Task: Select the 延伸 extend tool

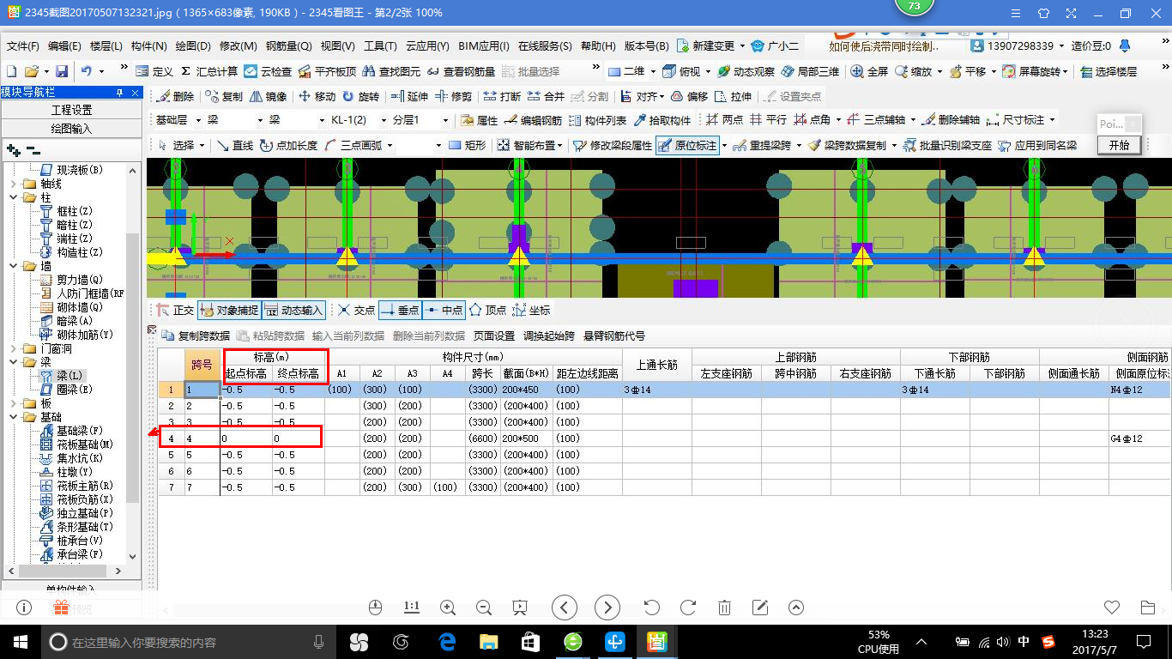Action: (x=409, y=97)
